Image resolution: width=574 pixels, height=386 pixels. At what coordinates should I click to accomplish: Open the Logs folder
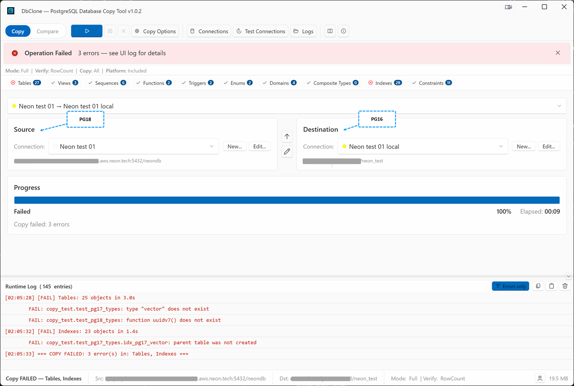point(303,31)
